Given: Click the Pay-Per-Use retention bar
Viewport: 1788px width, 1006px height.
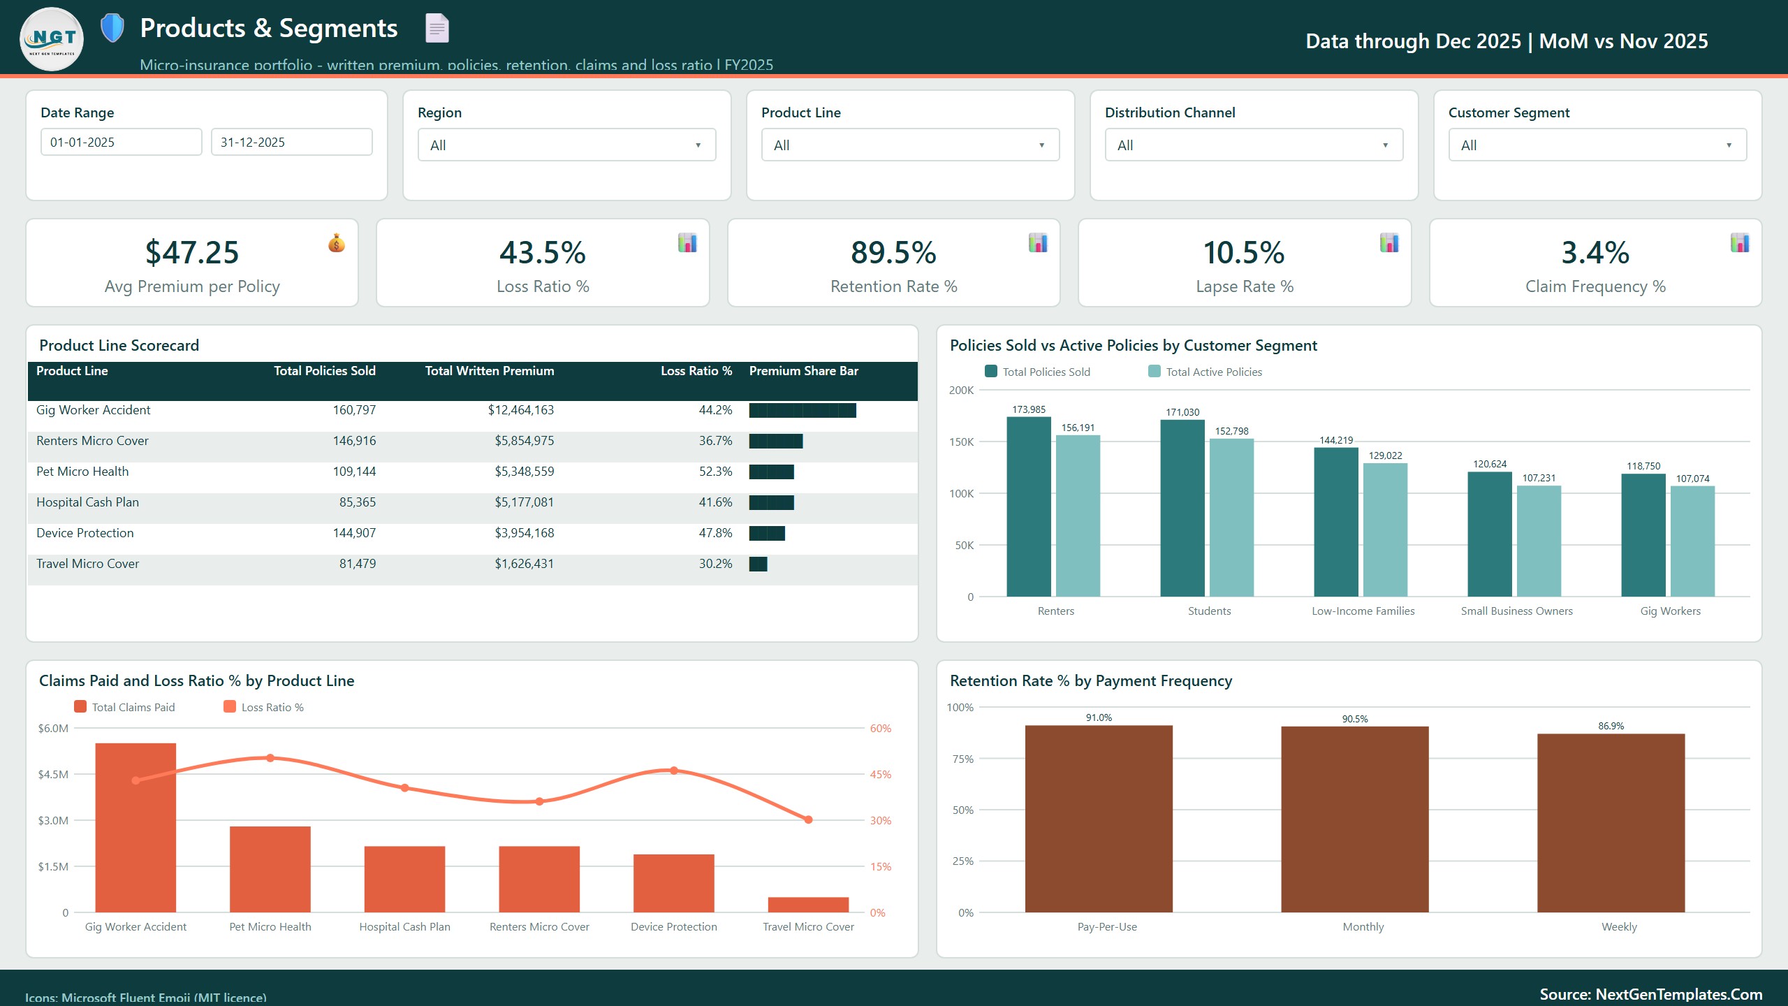Looking at the screenshot, I should tap(1099, 819).
